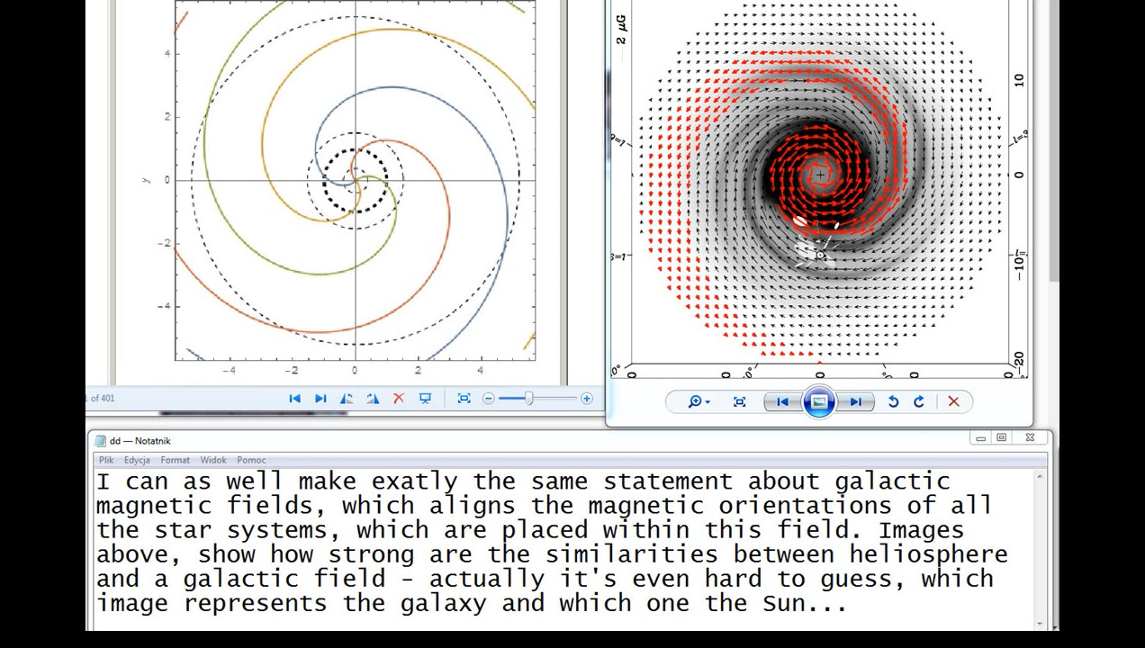Delete image using red X in right viewer
This screenshot has width=1145, height=648.
(953, 402)
